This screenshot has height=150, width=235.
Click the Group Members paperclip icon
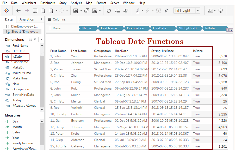pos(147,11)
